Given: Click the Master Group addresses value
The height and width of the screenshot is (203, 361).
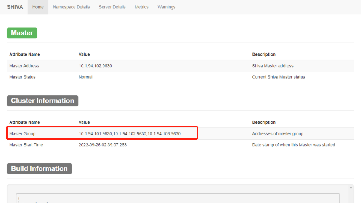Looking at the screenshot, I should pos(130,134).
